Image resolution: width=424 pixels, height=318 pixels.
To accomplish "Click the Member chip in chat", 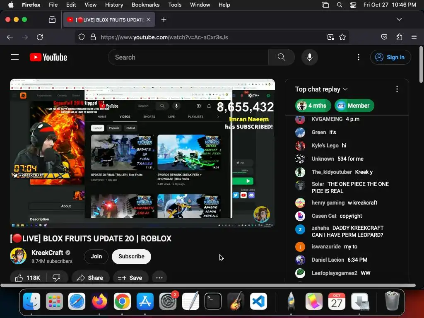I will (354, 106).
